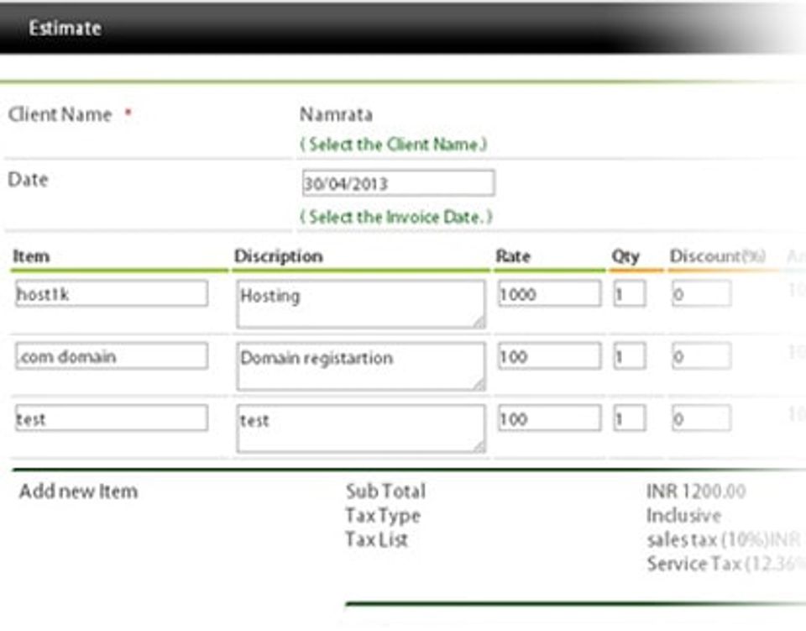Click the Select the Client Name hint text

pos(393,144)
